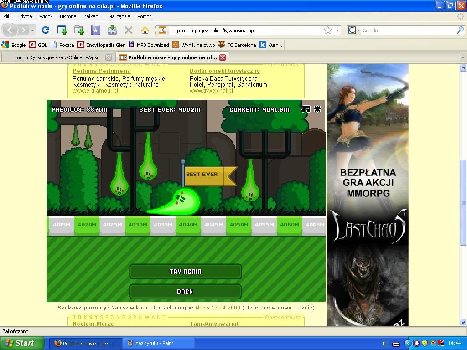Open the Poczta bookmark
This screenshot has height=350, width=467.
[x=62, y=45]
